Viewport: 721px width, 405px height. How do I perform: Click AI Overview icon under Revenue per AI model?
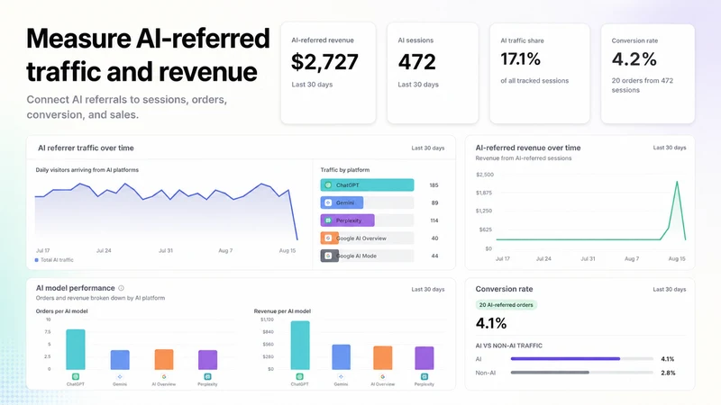tap(382, 376)
